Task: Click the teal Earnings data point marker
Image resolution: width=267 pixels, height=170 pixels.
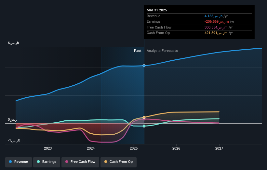Action: pos(144,126)
